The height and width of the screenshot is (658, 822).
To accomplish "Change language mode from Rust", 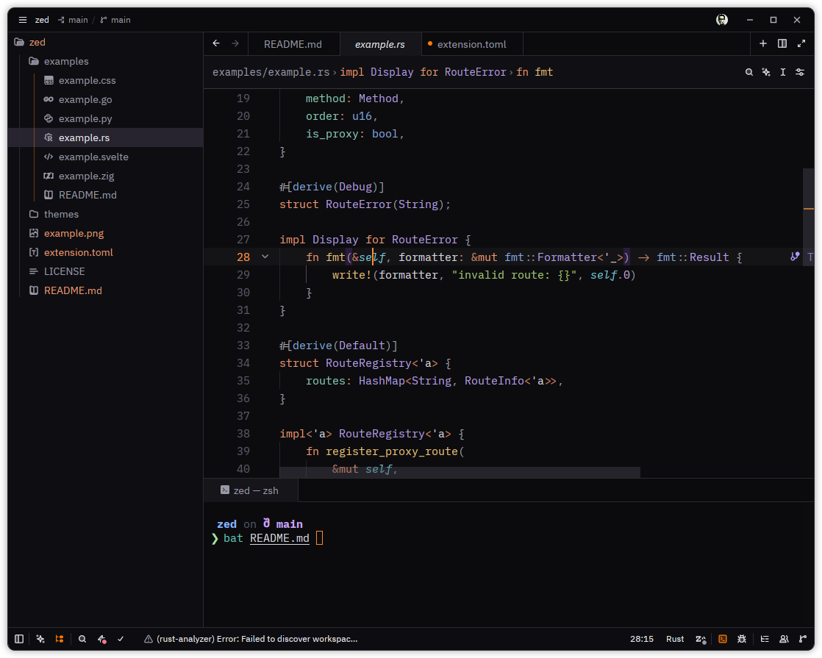I will (x=675, y=639).
